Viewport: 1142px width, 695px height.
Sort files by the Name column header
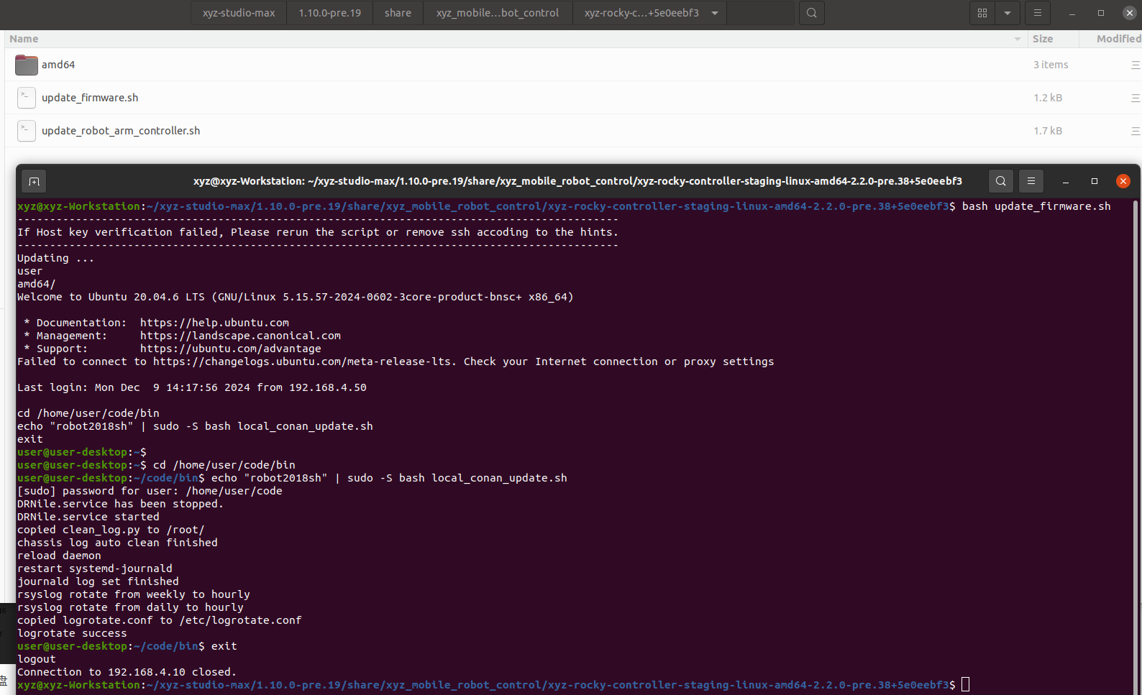[24, 39]
